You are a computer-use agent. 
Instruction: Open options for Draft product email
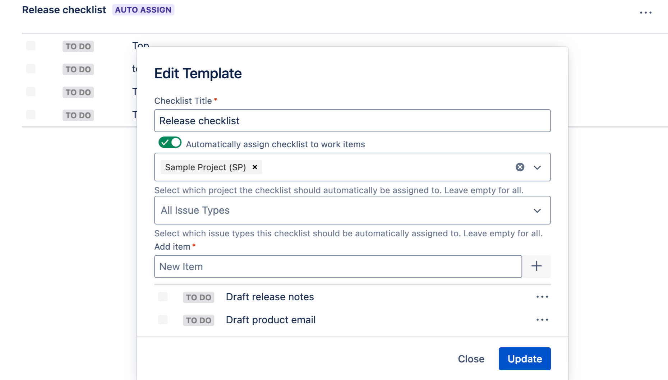[542, 320]
